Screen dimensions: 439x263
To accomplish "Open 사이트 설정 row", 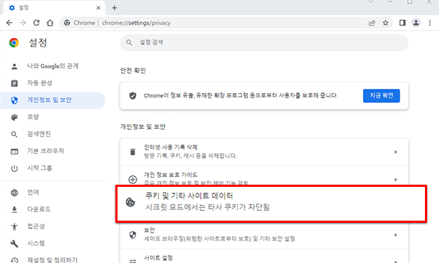I will 264,256.
